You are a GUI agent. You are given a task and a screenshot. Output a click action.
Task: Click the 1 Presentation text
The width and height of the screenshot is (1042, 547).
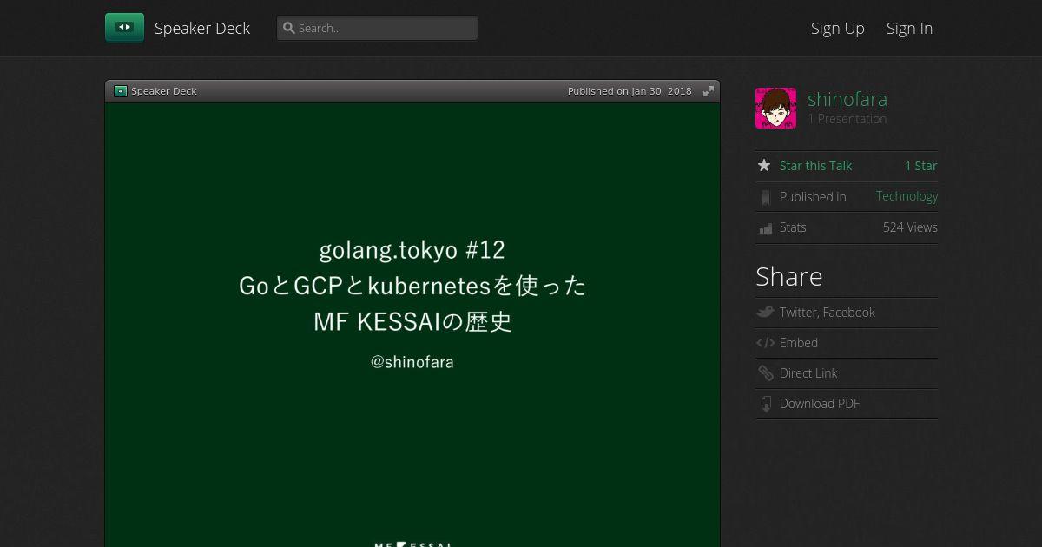click(x=847, y=119)
